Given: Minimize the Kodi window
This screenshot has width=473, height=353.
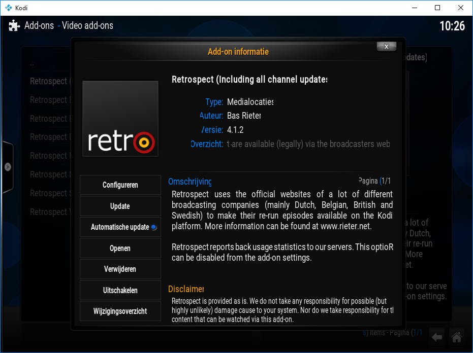Looking at the screenshot, I should point(415,8).
